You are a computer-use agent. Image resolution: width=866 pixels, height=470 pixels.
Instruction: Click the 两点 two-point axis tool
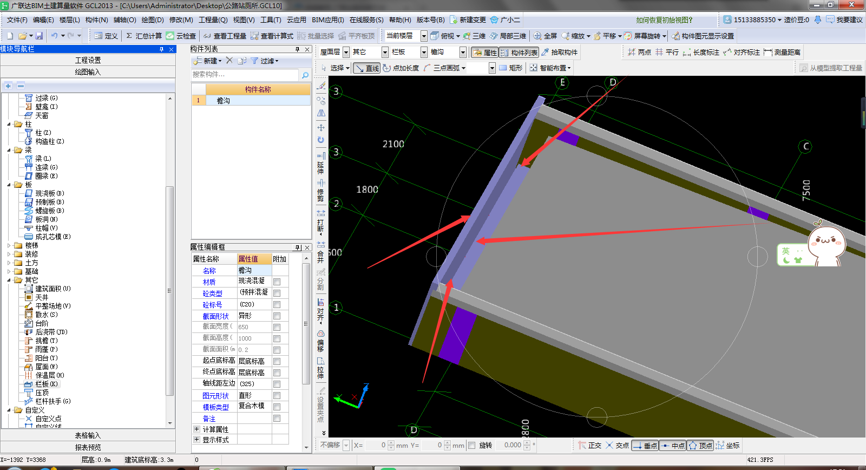[639, 52]
